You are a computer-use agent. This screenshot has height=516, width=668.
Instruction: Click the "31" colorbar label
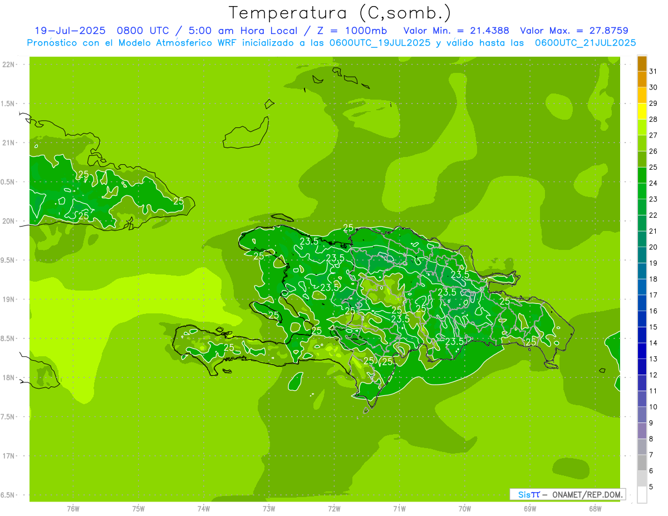tap(654, 71)
